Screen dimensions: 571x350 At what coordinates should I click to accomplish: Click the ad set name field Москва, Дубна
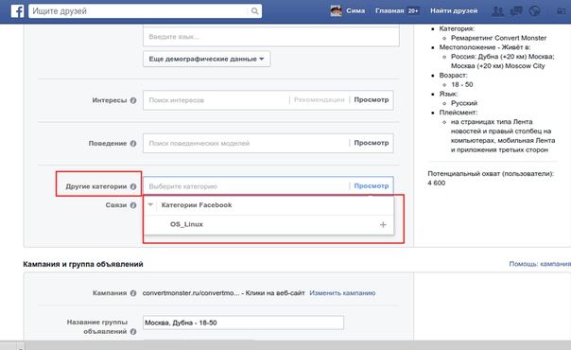pos(243,323)
